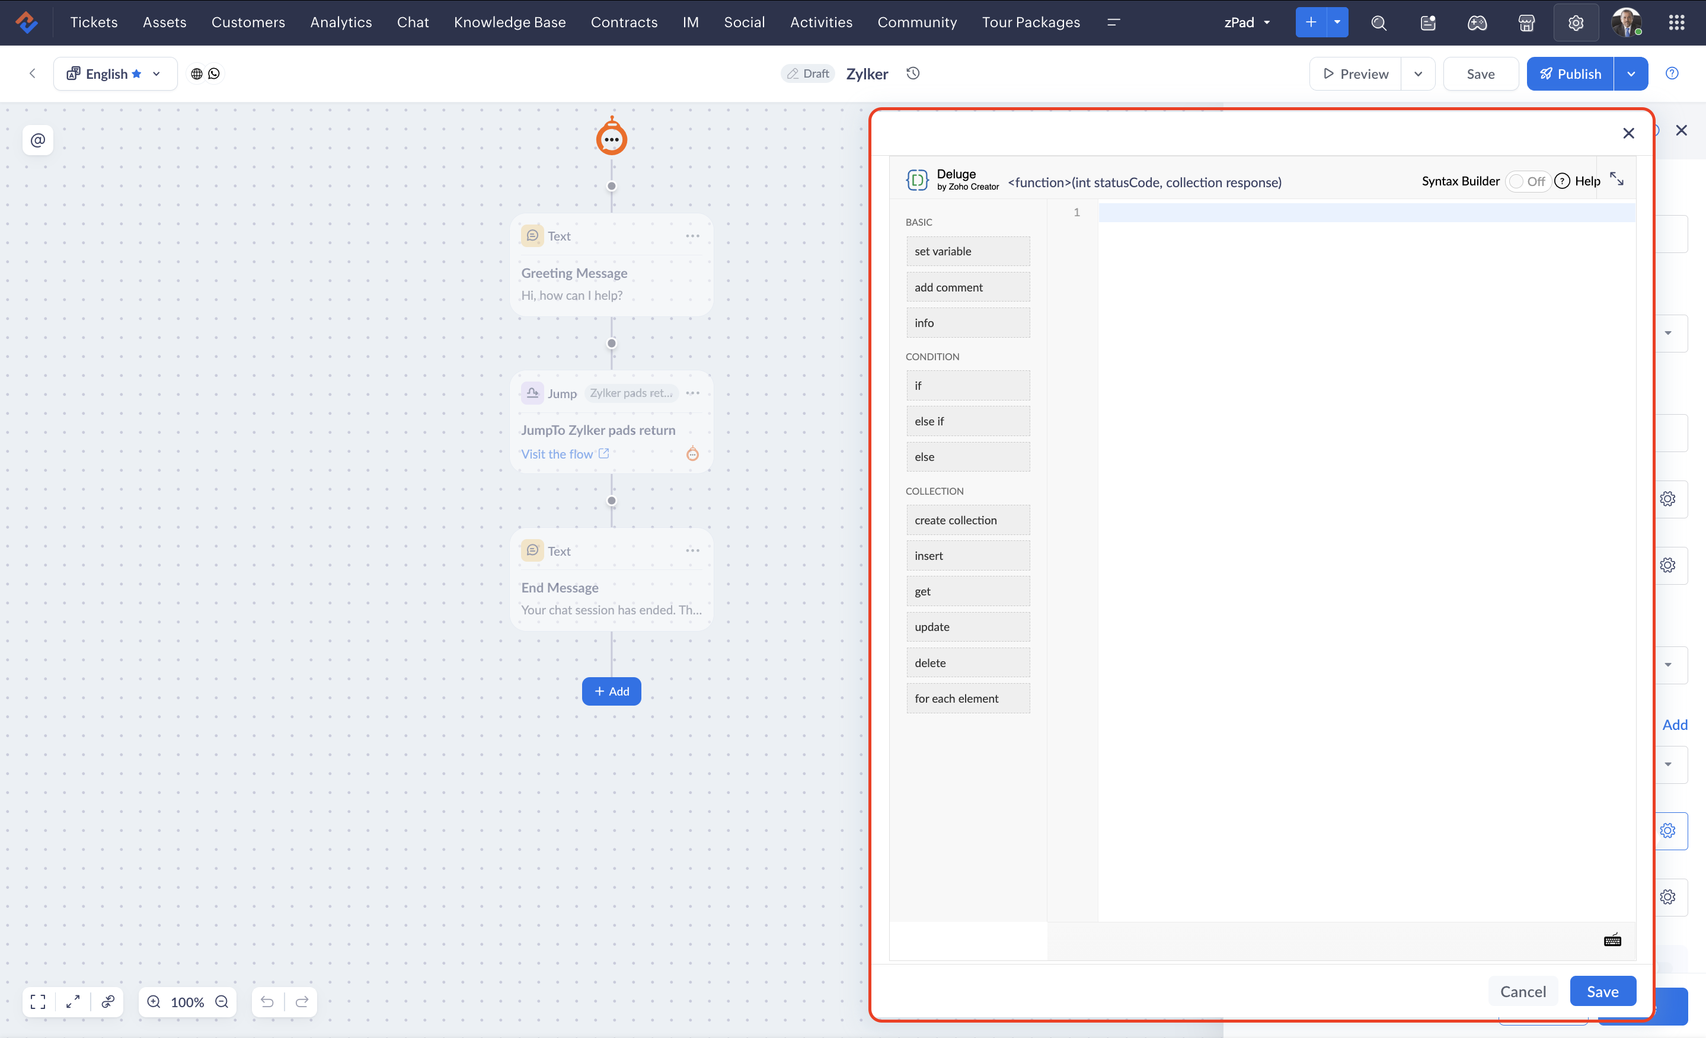Click line 1 of code editor
Image resolution: width=1706 pixels, height=1038 pixels.
click(x=1364, y=213)
